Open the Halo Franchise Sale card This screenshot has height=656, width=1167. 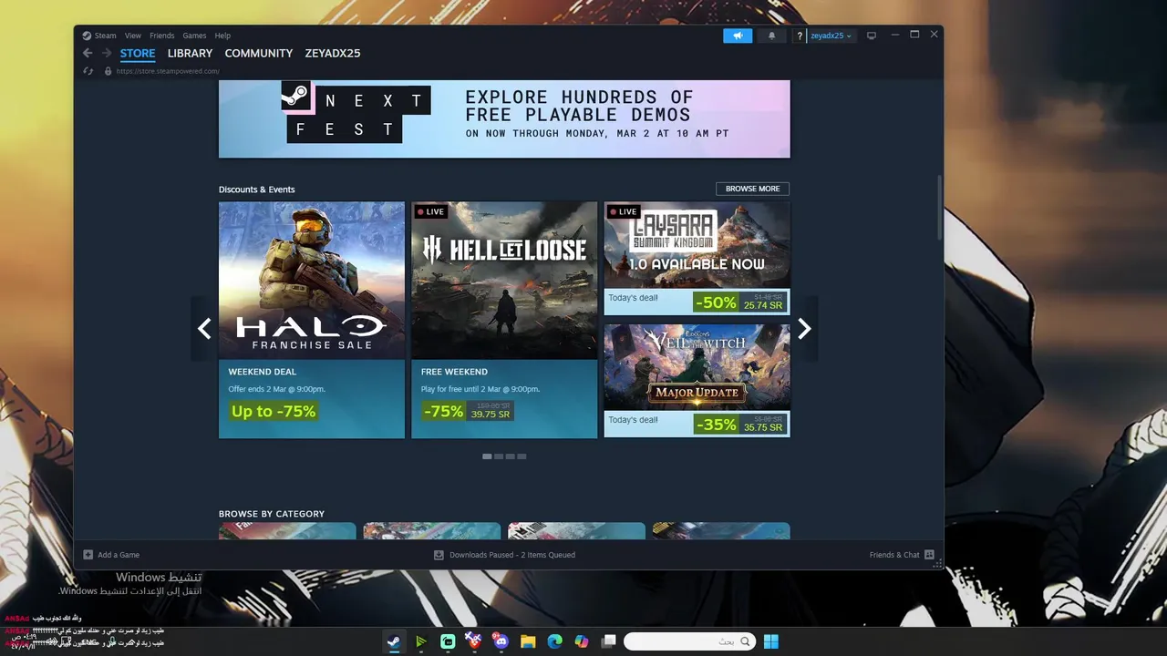click(x=312, y=320)
